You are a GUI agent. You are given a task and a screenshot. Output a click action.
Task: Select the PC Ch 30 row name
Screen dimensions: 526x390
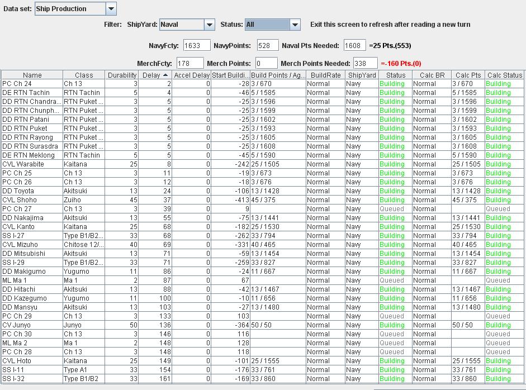17,334
